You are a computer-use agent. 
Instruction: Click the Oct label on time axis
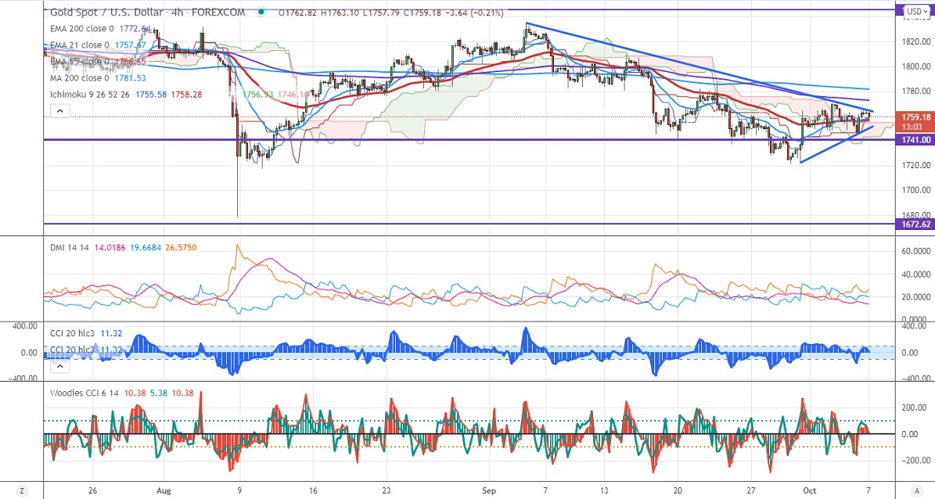tap(809, 490)
